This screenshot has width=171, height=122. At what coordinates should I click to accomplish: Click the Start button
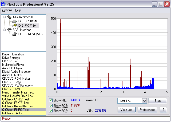coord(158,101)
